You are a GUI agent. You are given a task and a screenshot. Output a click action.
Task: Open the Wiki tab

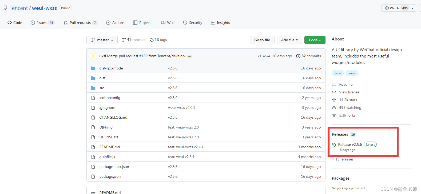click(168, 23)
